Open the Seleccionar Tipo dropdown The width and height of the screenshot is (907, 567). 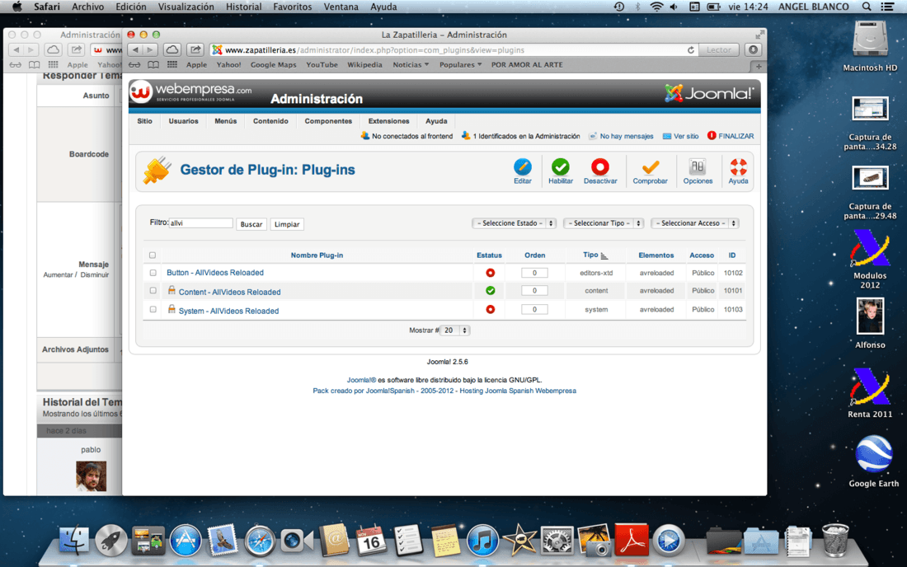point(604,223)
